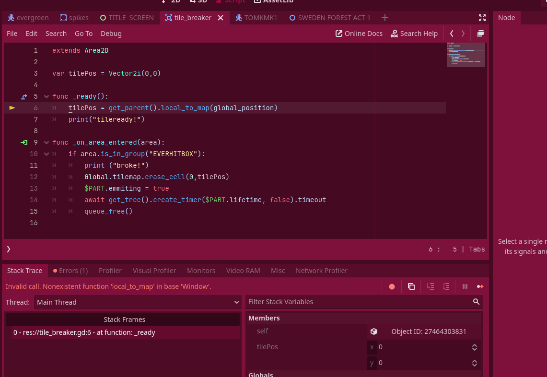Switch to the TITLE SCREEN tab
The height and width of the screenshot is (377, 547).
(127, 18)
